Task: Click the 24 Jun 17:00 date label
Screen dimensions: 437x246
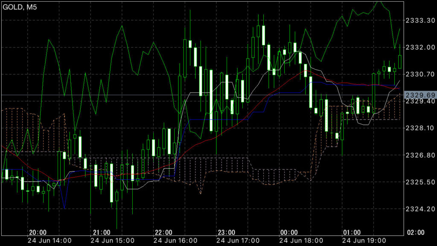Action: click(x=238, y=241)
